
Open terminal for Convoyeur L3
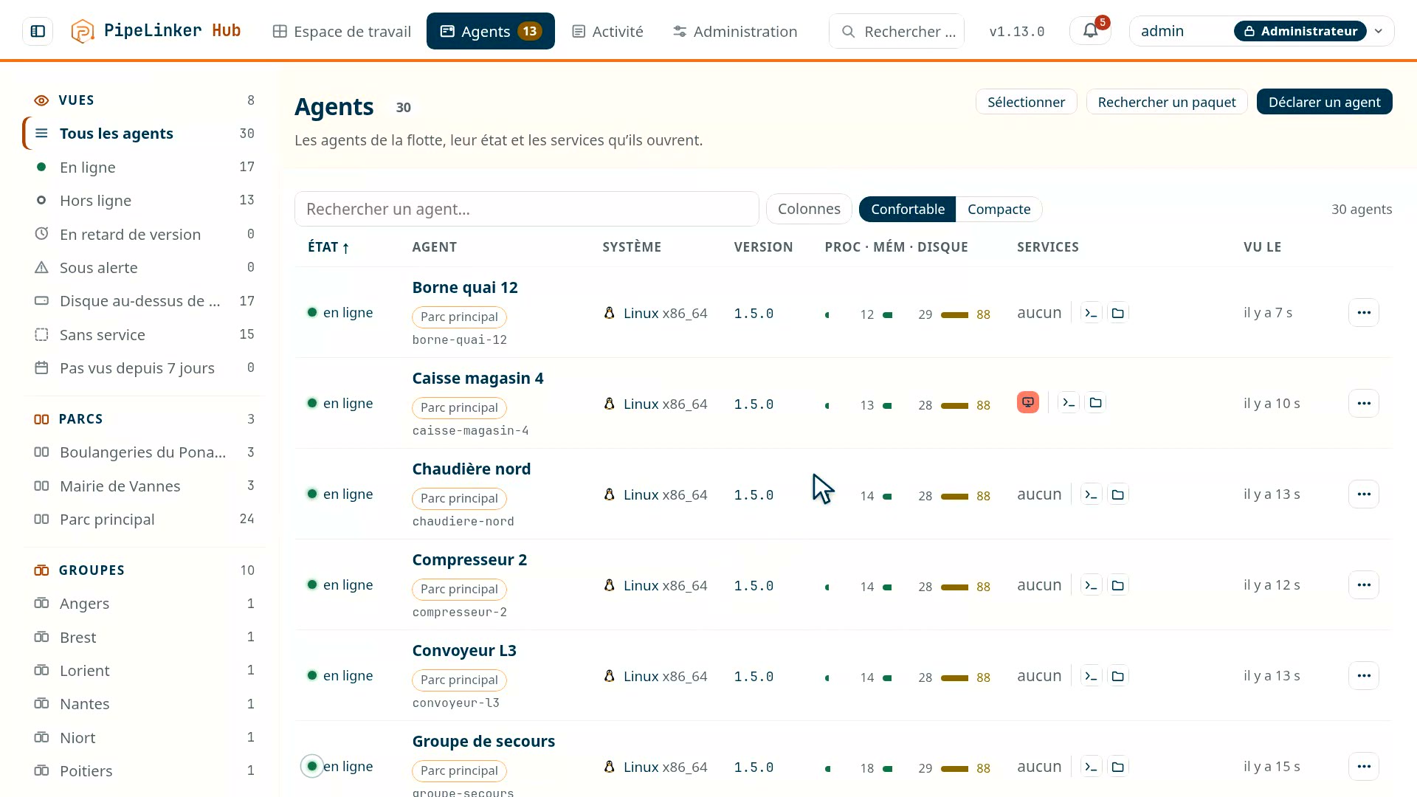1092,676
